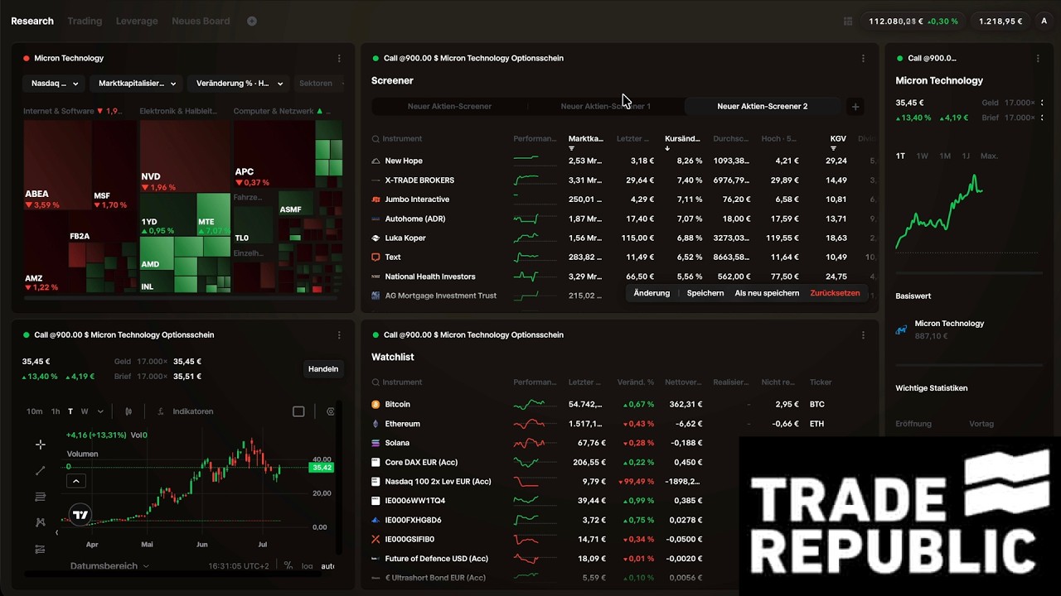Viewport: 1061px width, 596px height.
Task: Select the 10m chart interval
Action: (34, 411)
